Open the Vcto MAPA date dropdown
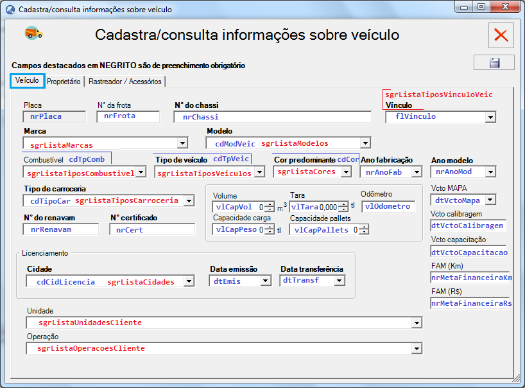Screen dimensions: 525x388 click(x=490, y=200)
